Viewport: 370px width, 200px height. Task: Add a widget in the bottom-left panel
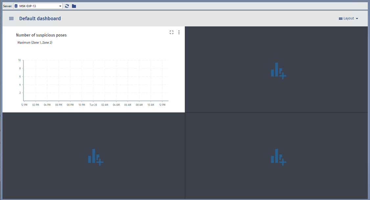[95, 157]
